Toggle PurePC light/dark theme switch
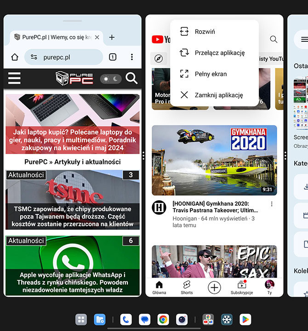308x331 pixels. click(111, 79)
